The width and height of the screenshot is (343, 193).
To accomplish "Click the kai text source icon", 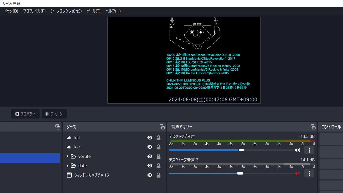I will tap(69, 138).
